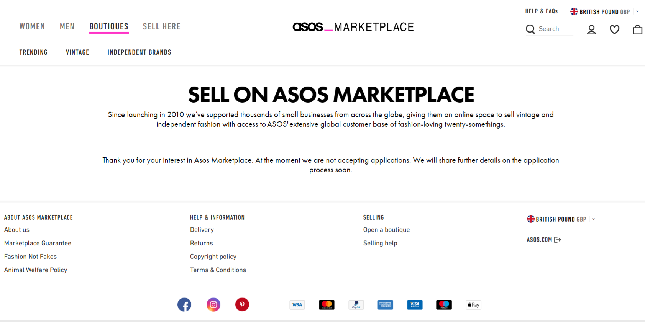Click the Visa payment icon
The width and height of the screenshot is (645, 322).
[297, 305]
